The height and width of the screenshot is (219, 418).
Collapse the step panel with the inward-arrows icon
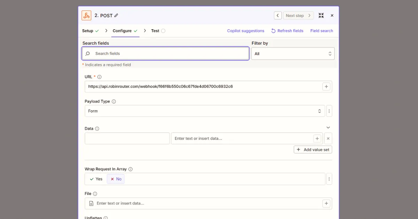click(x=321, y=15)
